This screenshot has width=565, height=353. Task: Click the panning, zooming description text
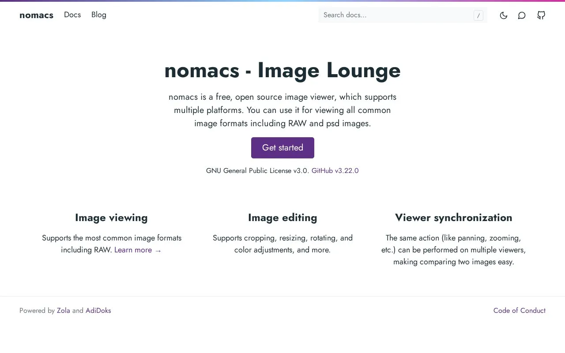tap(454, 250)
